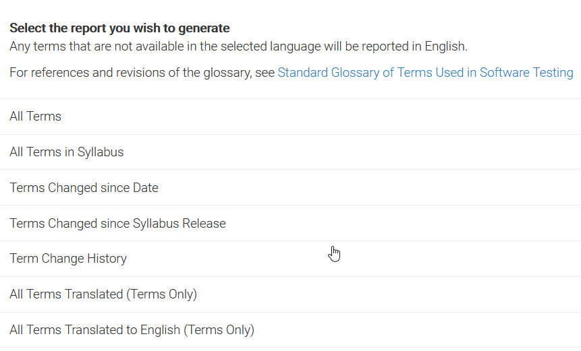Open the Term Change History report
Screen dimensions: 581x351
tap(290, 259)
